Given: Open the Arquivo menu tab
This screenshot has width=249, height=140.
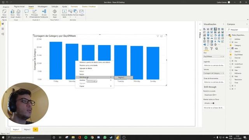Looking at the screenshot, I should [x=6, y=7].
